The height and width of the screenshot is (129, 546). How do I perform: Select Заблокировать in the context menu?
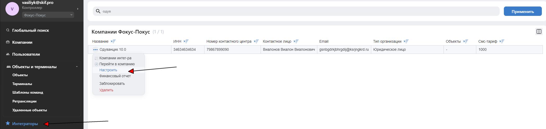(112, 83)
